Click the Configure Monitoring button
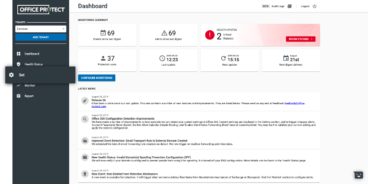Viewport: 368px width, 184px height. (97, 78)
